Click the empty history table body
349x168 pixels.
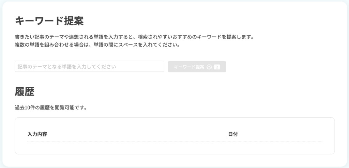175,148
